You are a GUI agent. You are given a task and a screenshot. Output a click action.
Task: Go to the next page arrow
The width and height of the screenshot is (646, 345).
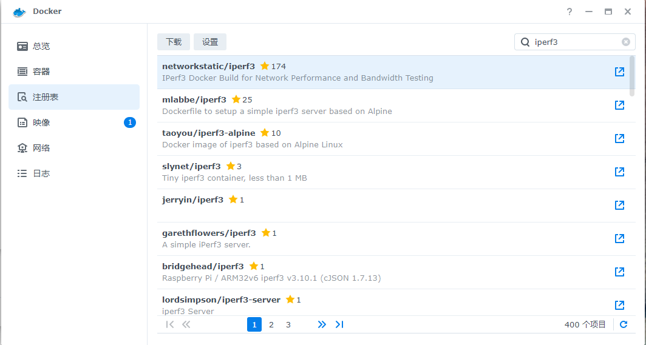coord(322,325)
